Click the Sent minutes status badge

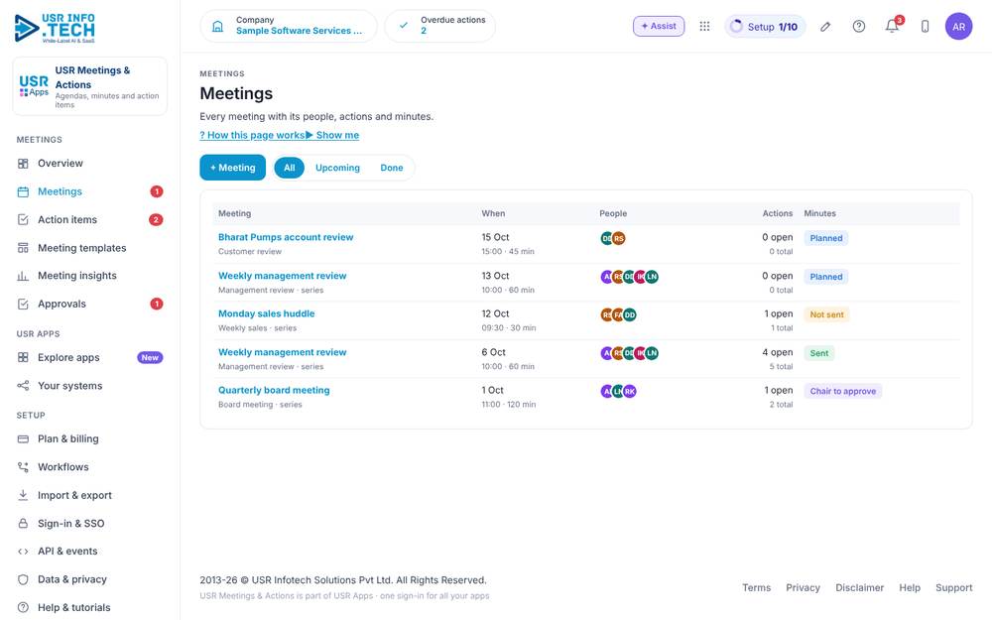[819, 354]
